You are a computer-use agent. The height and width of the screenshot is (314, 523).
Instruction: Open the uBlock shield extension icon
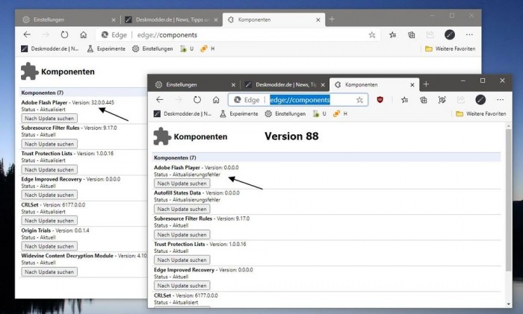380,99
